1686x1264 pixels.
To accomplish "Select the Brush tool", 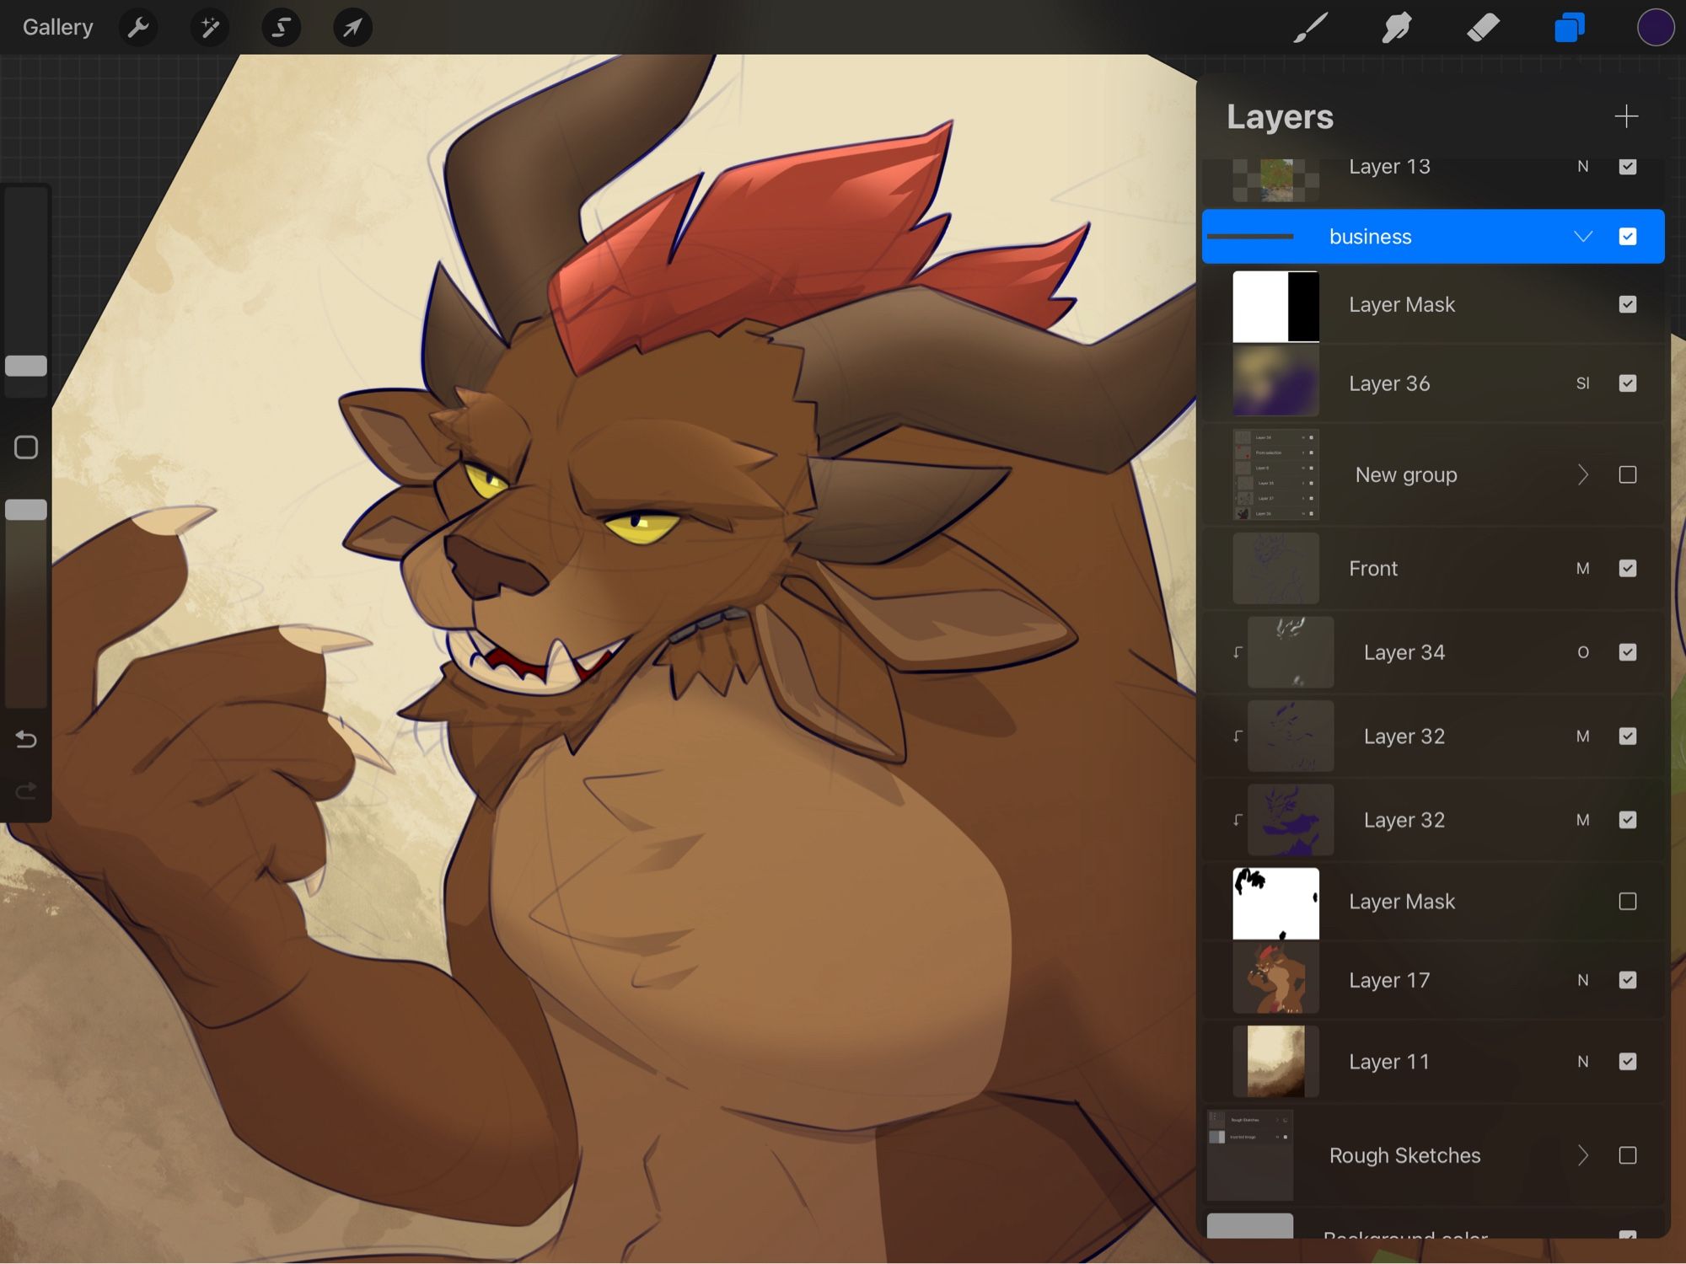I will pos(1311,28).
